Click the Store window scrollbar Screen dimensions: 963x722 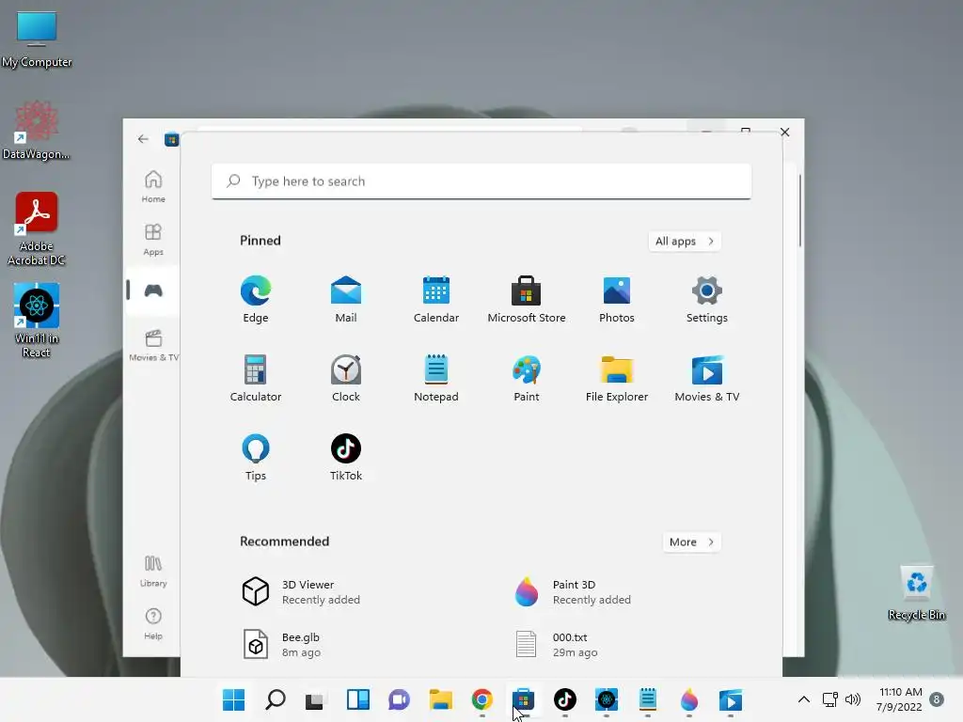click(x=799, y=212)
